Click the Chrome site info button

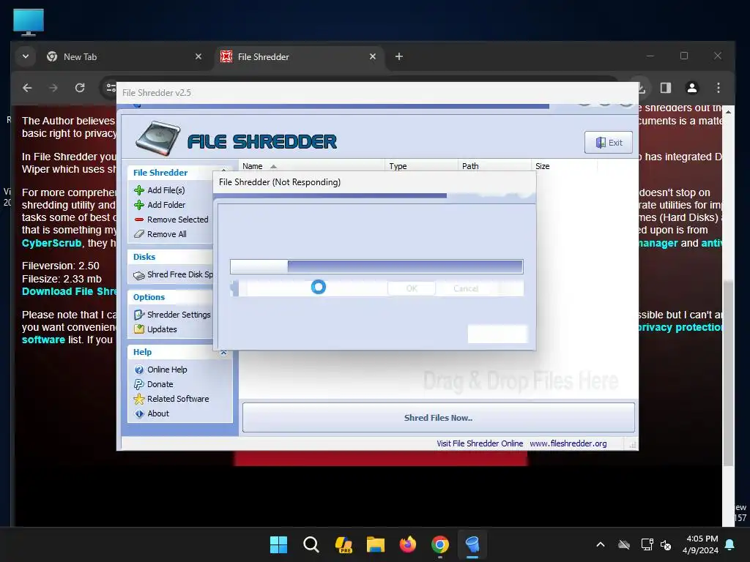tap(111, 88)
